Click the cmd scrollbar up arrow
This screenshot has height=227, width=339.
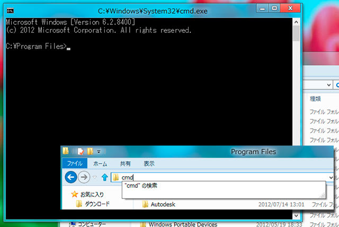(296, 22)
